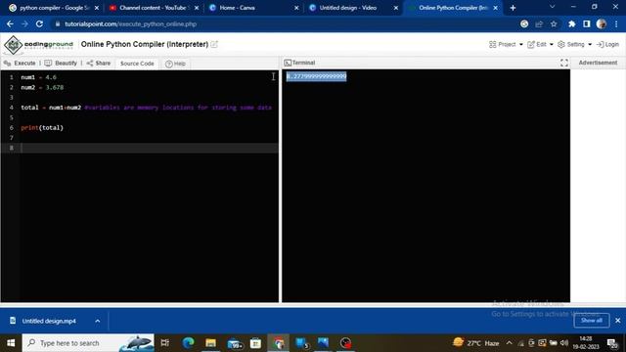Click the Login link
The height and width of the screenshot is (352, 626).
coord(607,44)
